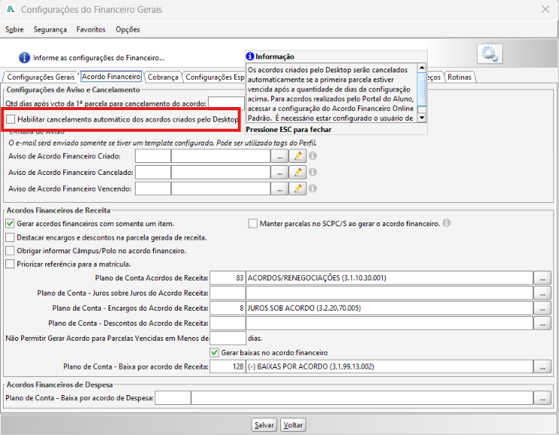Open lookup for Baixa por acordo de Despesa

[542, 398]
